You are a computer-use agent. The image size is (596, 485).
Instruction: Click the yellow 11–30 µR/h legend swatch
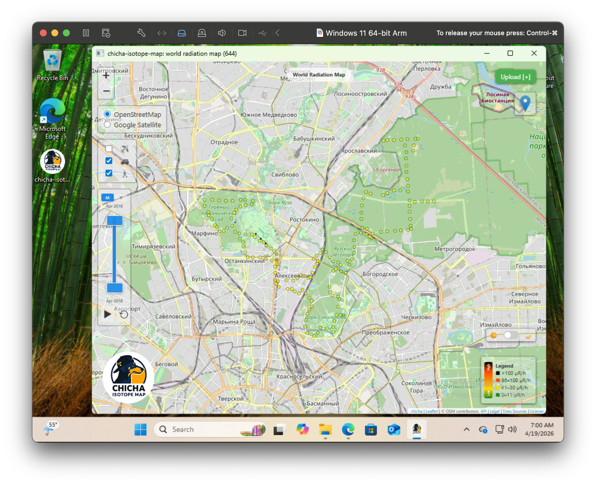(498, 388)
